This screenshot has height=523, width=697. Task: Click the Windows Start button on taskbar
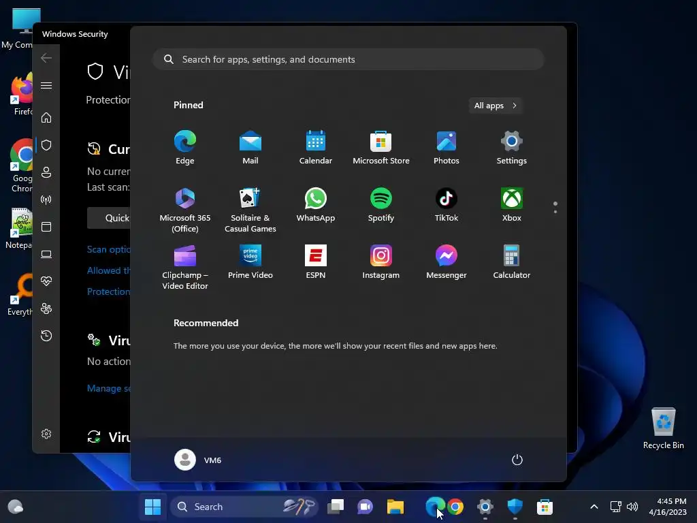coord(153,507)
